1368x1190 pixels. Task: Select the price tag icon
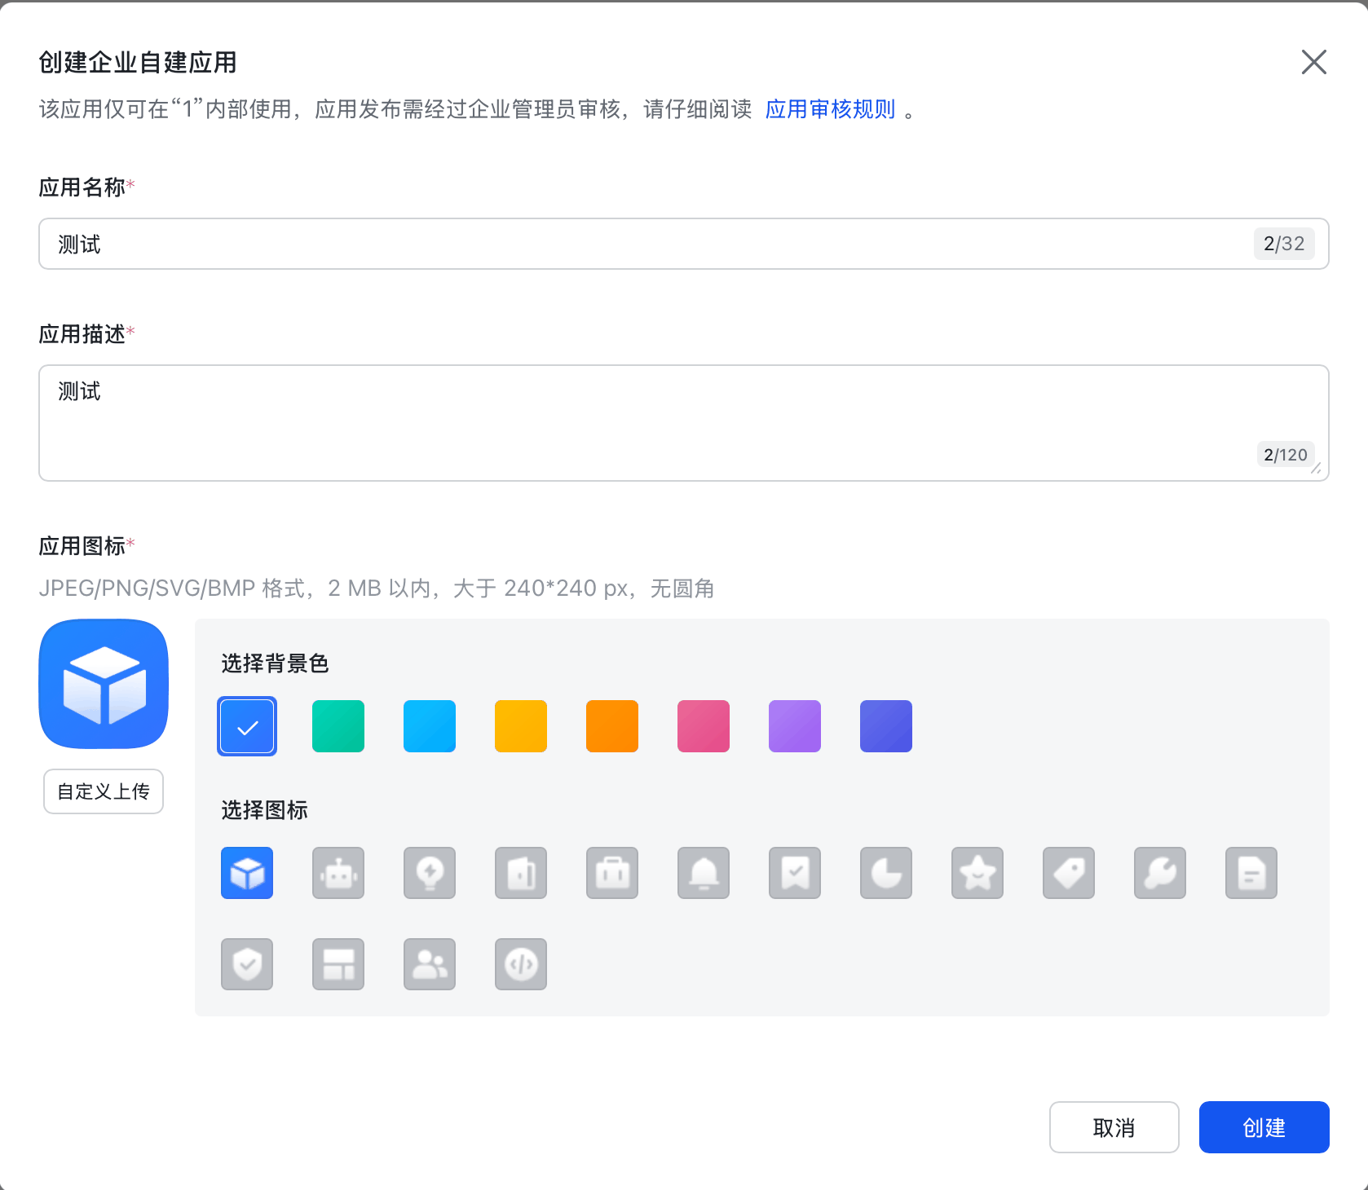coord(1069,873)
